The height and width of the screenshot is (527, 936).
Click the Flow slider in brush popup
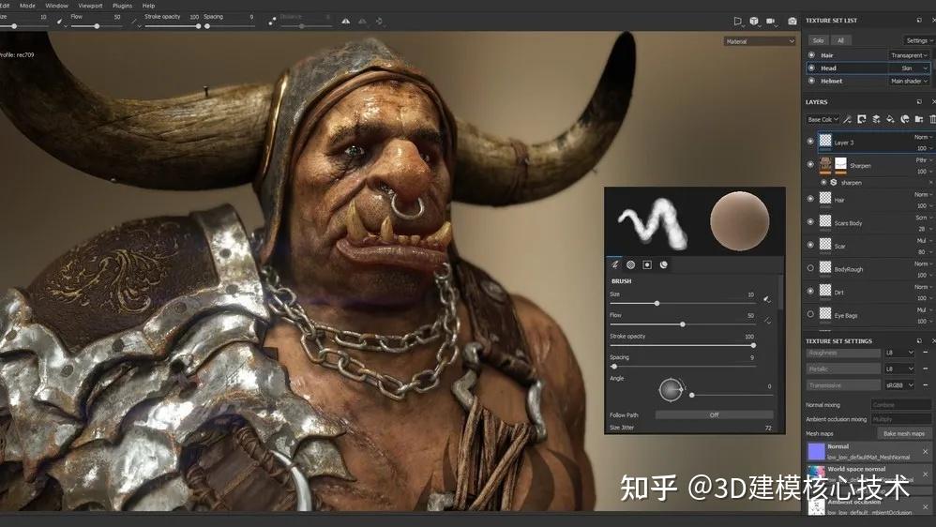click(682, 324)
